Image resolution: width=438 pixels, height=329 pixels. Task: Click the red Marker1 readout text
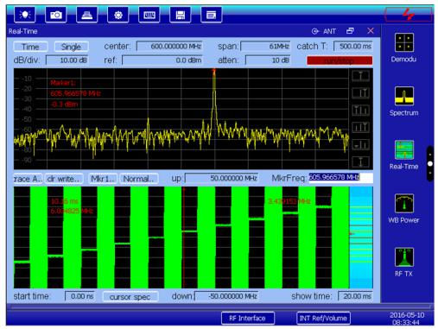pyautogui.click(x=75, y=93)
